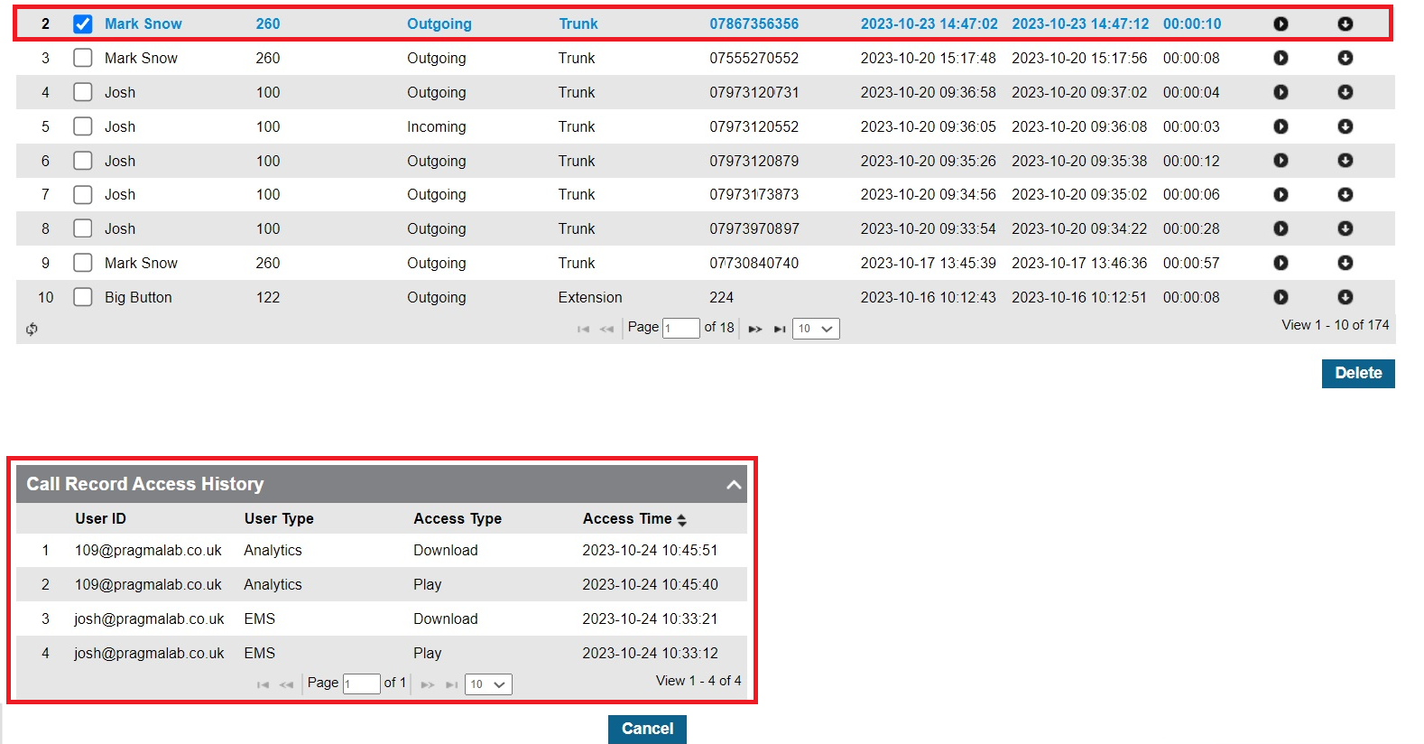Jump to last page of call records
The height and width of the screenshot is (744, 1424).
(780, 329)
